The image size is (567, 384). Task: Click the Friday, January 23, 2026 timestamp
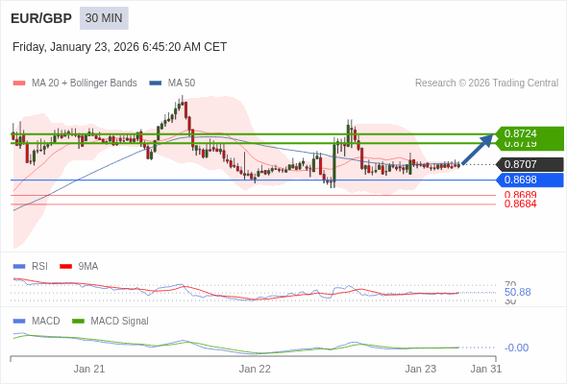[x=120, y=47]
